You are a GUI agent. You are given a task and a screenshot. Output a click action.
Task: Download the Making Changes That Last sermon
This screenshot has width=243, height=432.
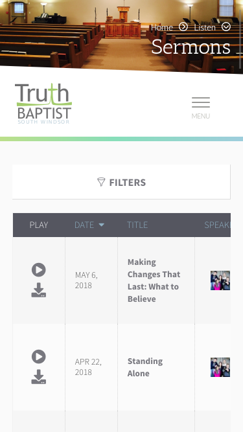click(39, 290)
